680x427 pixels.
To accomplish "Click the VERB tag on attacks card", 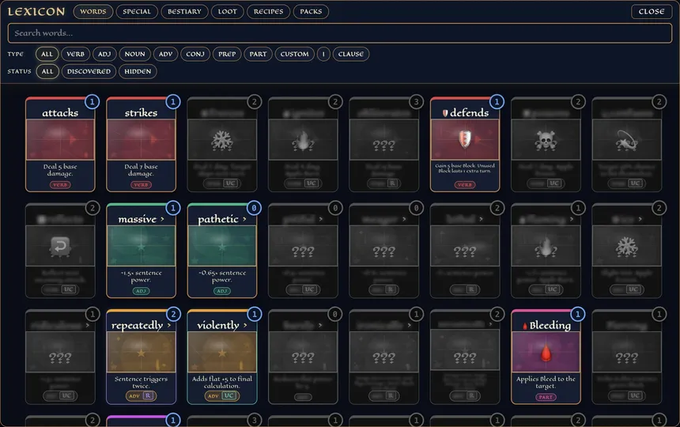I will tap(60, 185).
